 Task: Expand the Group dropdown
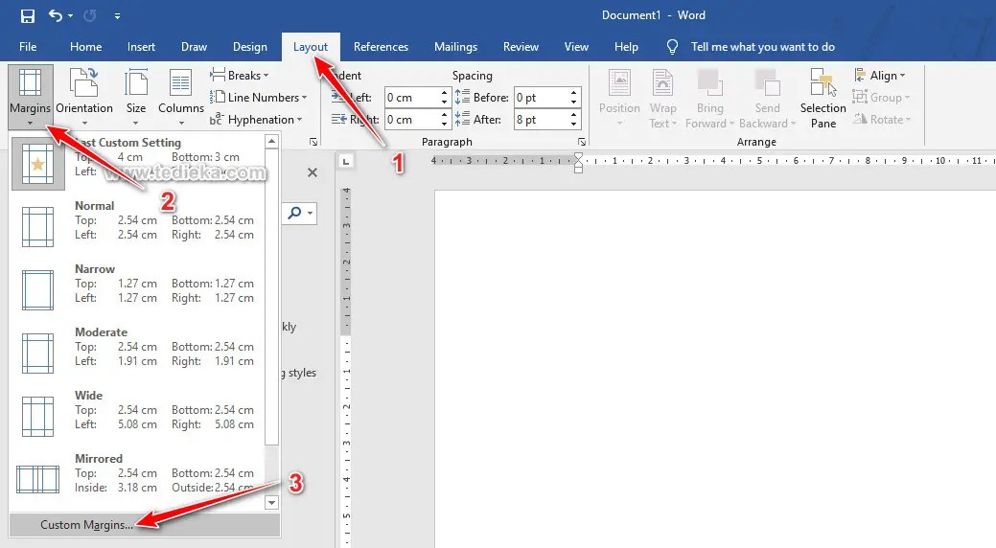[882, 97]
